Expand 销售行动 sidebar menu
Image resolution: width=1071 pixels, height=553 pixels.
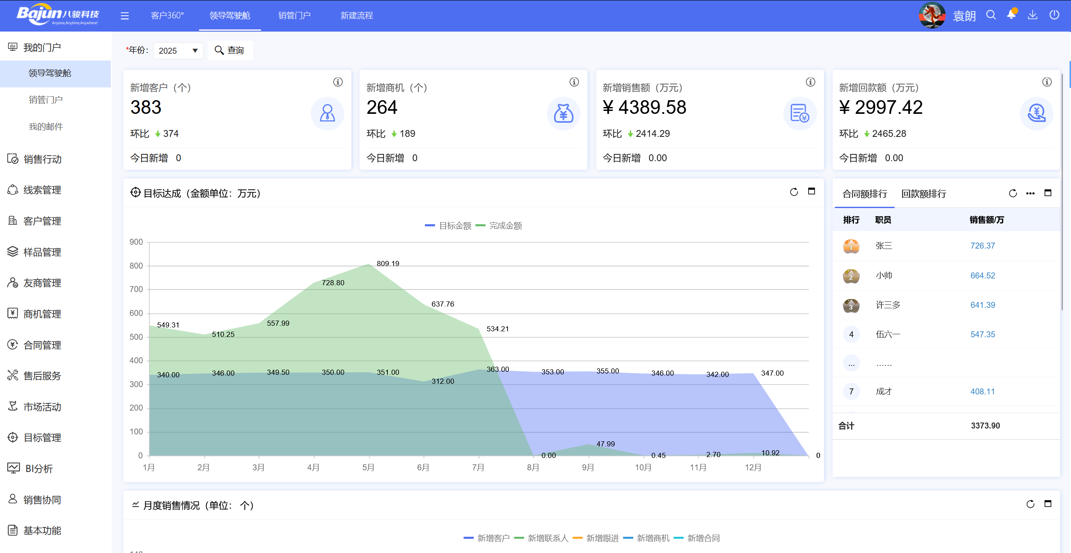coord(43,159)
